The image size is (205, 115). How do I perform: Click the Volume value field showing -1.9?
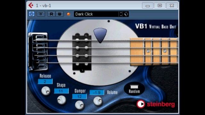coord(97,92)
